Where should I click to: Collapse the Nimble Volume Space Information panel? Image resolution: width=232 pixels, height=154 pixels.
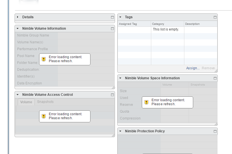pyautogui.click(x=120, y=78)
